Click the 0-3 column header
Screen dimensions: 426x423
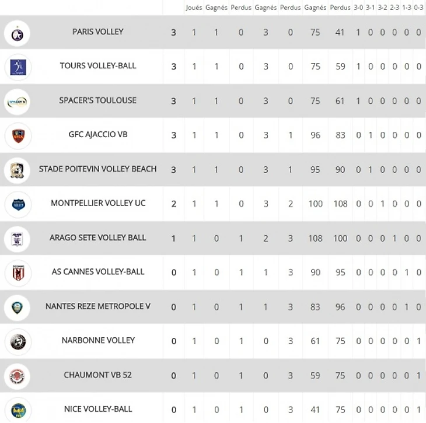click(x=418, y=8)
